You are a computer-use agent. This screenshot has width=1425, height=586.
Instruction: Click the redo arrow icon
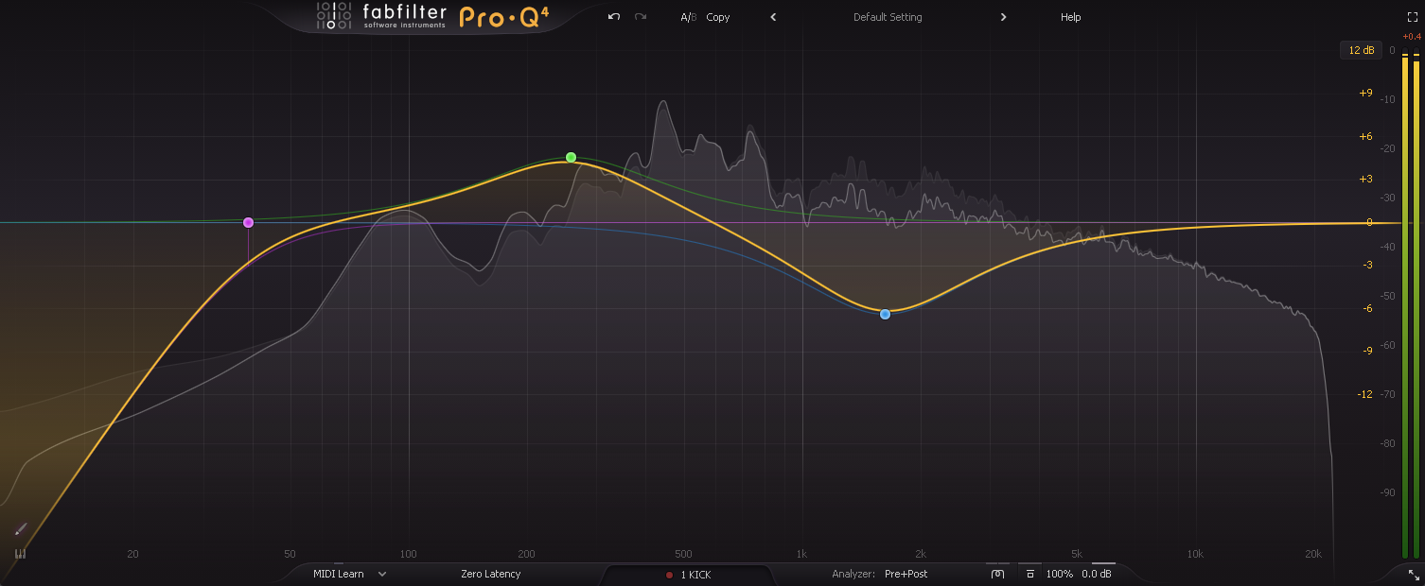tap(641, 17)
